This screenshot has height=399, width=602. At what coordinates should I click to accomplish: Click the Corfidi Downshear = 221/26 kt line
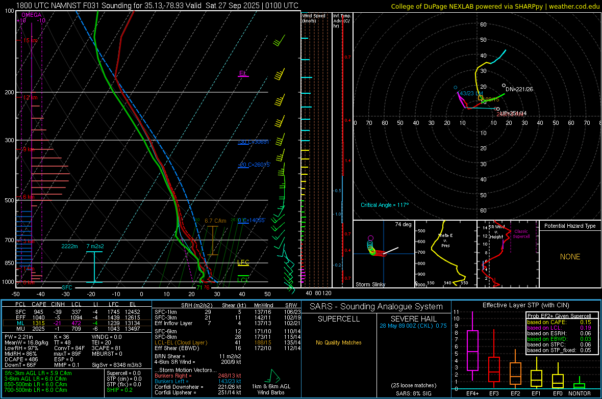click(x=198, y=387)
